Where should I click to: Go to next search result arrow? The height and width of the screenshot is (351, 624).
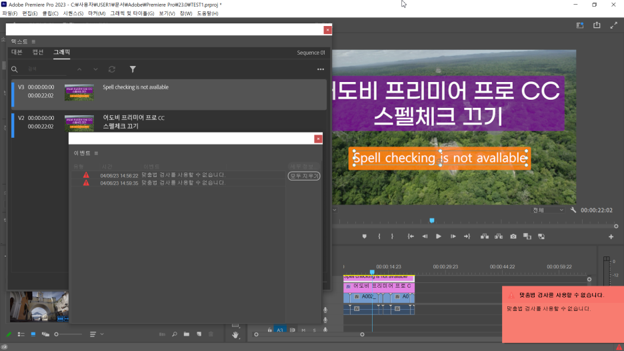tap(95, 69)
